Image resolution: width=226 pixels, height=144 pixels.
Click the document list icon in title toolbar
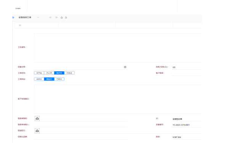point(66,17)
